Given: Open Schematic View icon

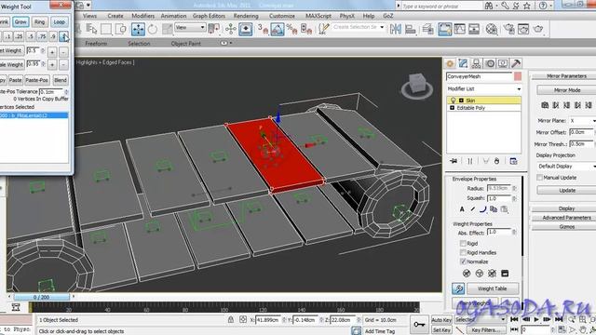Looking at the screenshot, I should point(474,29).
